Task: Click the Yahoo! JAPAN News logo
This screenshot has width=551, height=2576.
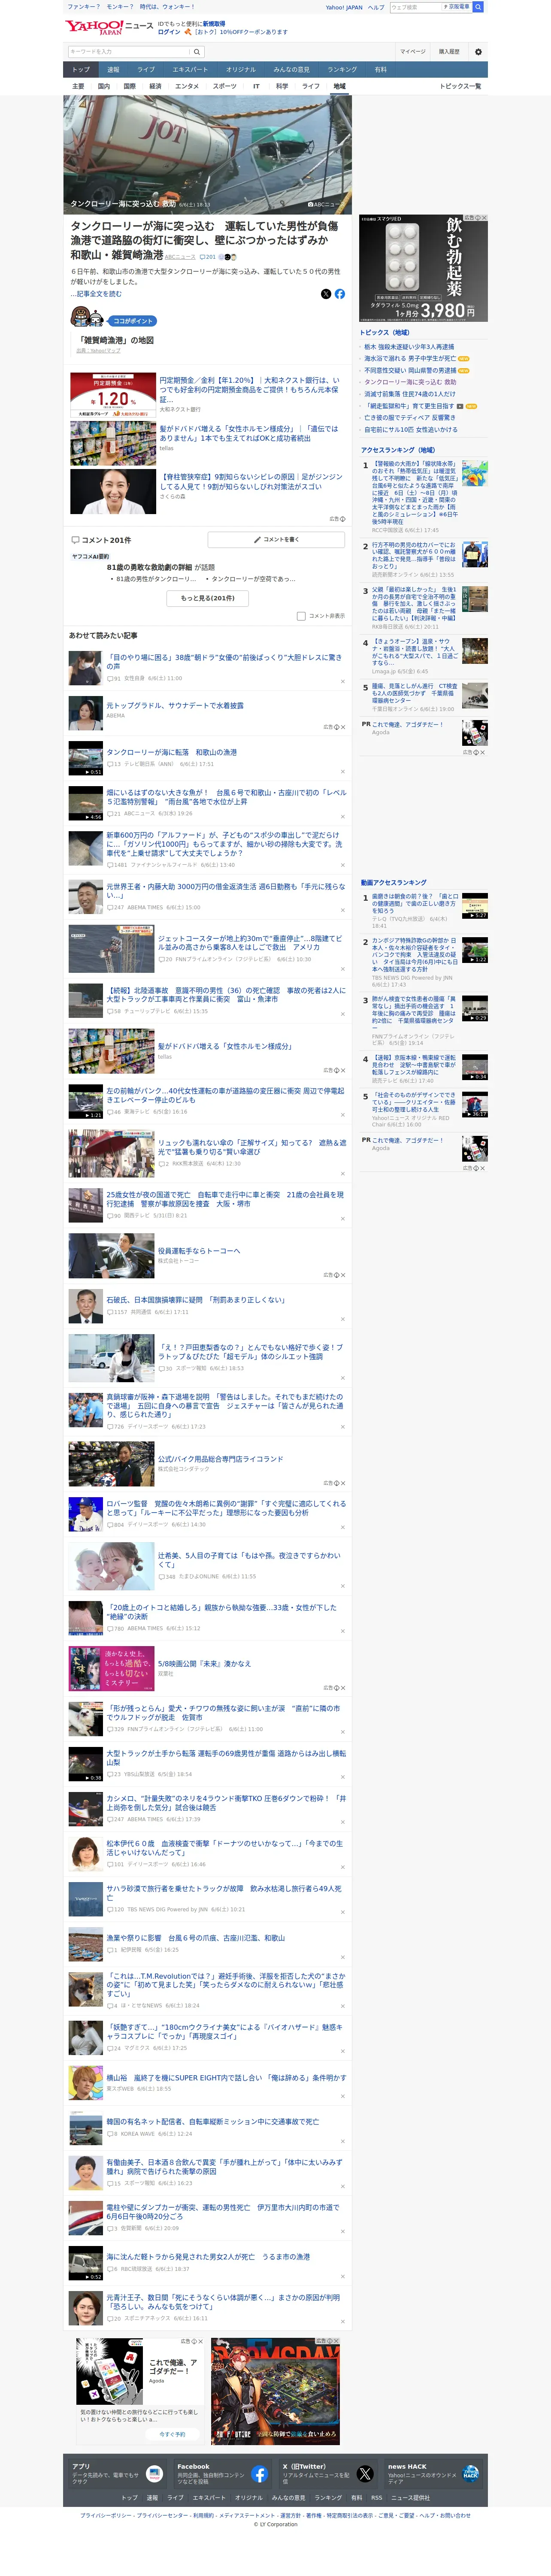Action: pyautogui.click(x=109, y=27)
